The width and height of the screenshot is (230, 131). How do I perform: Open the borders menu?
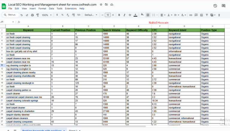coord(148,15)
